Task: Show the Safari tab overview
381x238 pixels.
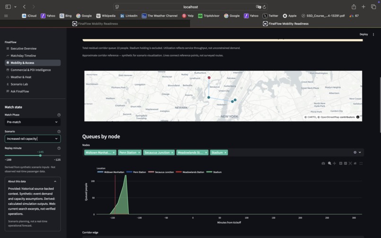Action: pyautogui.click(x=373, y=7)
